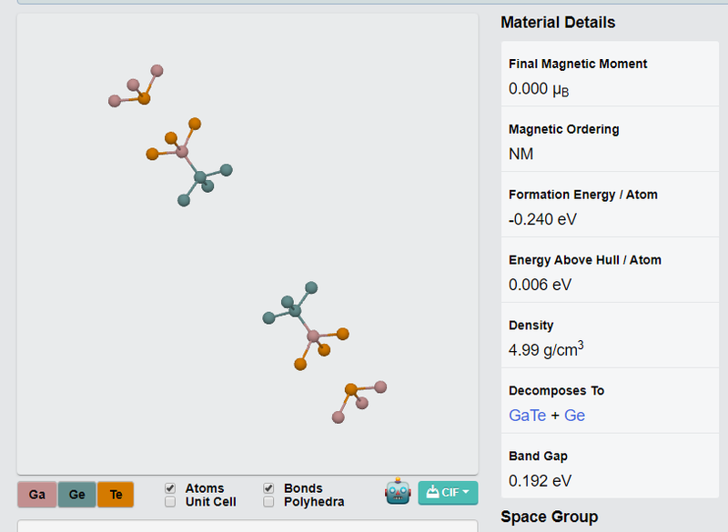Click the Space Group heading
Viewport: 728px width, 532px height.
click(549, 517)
